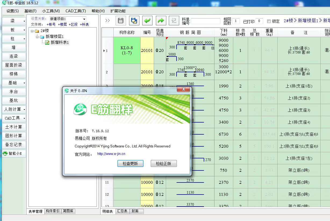Click the 2#楼 breadcrumb text in toolbar
The height and width of the screenshot is (221, 330).
288,21
